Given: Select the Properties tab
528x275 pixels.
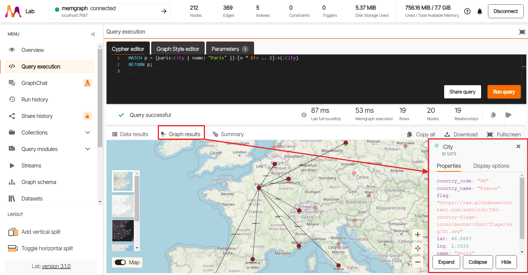Looking at the screenshot, I should [449, 166].
